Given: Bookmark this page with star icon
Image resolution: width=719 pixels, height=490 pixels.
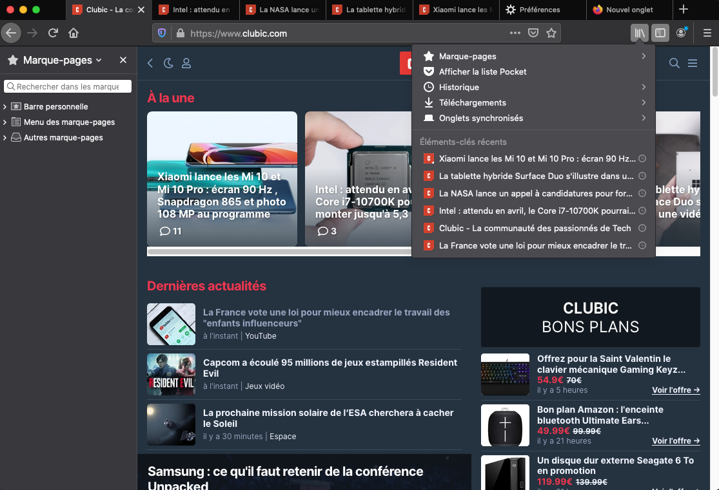Looking at the screenshot, I should [551, 33].
